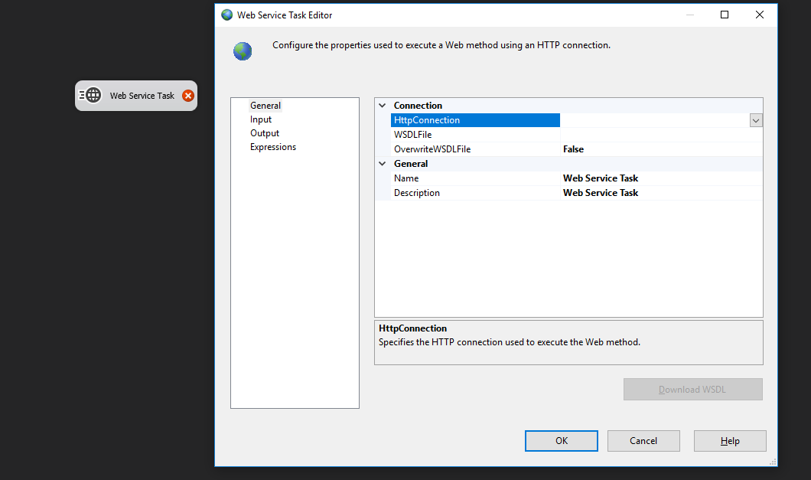The height and width of the screenshot is (480, 811).
Task: Collapse the General property group
Action: [383, 164]
